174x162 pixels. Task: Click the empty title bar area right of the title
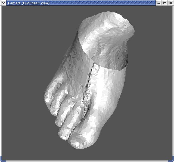tap(103, 3)
